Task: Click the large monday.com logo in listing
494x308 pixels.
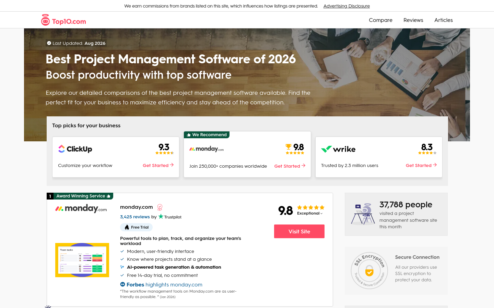Action: (x=81, y=208)
